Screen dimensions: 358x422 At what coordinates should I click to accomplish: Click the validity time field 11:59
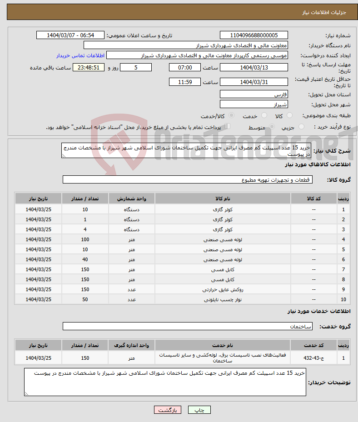(184, 82)
